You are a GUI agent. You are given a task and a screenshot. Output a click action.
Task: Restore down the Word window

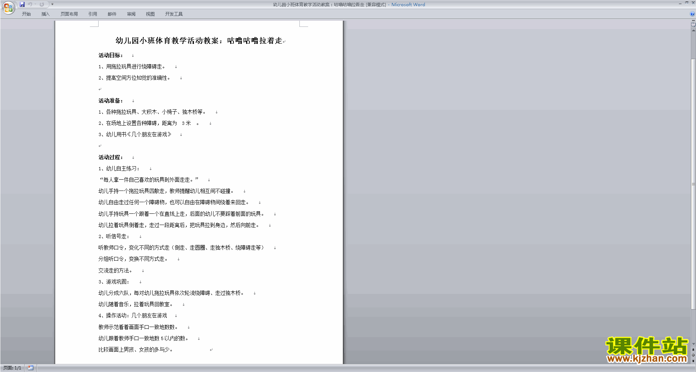(x=687, y=3)
